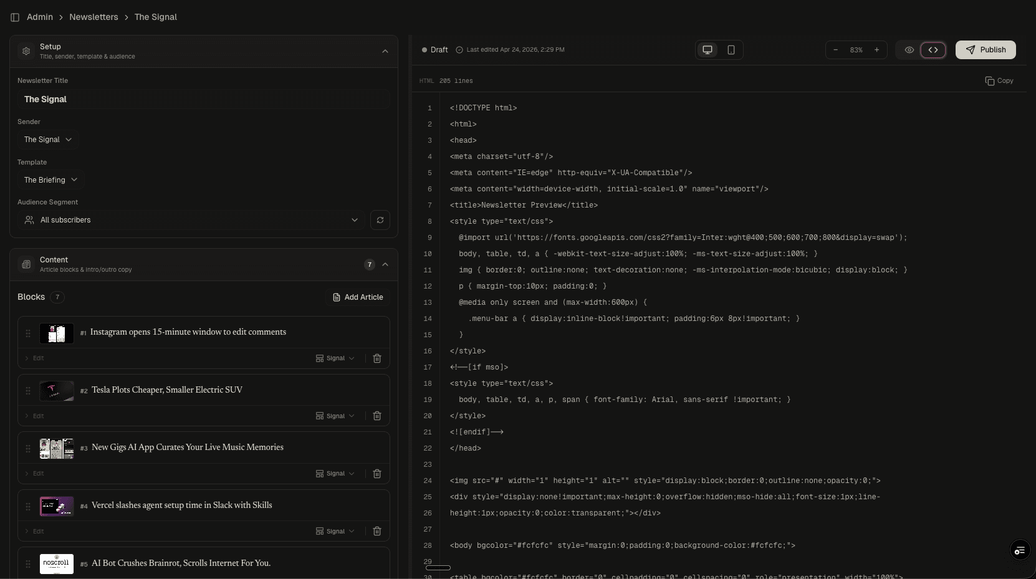Delete the Vercel article block

click(x=377, y=532)
